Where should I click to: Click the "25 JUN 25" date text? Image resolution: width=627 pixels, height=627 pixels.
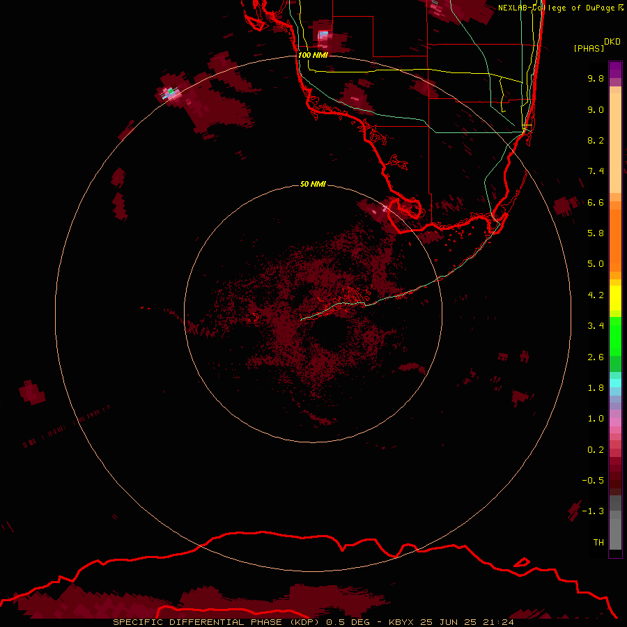(448, 622)
